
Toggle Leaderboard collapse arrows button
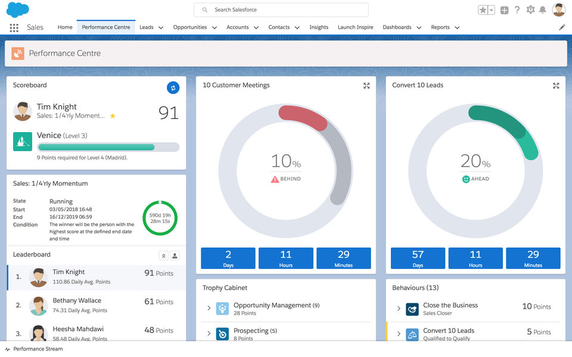pos(163,255)
